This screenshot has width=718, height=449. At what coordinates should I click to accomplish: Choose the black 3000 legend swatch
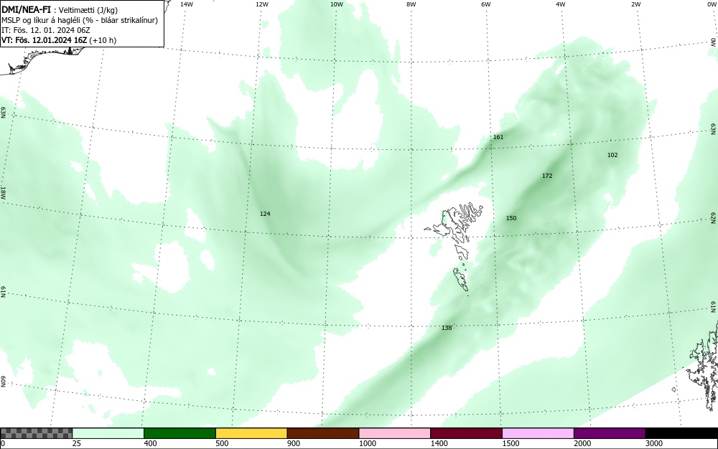[x=681, y=433]
